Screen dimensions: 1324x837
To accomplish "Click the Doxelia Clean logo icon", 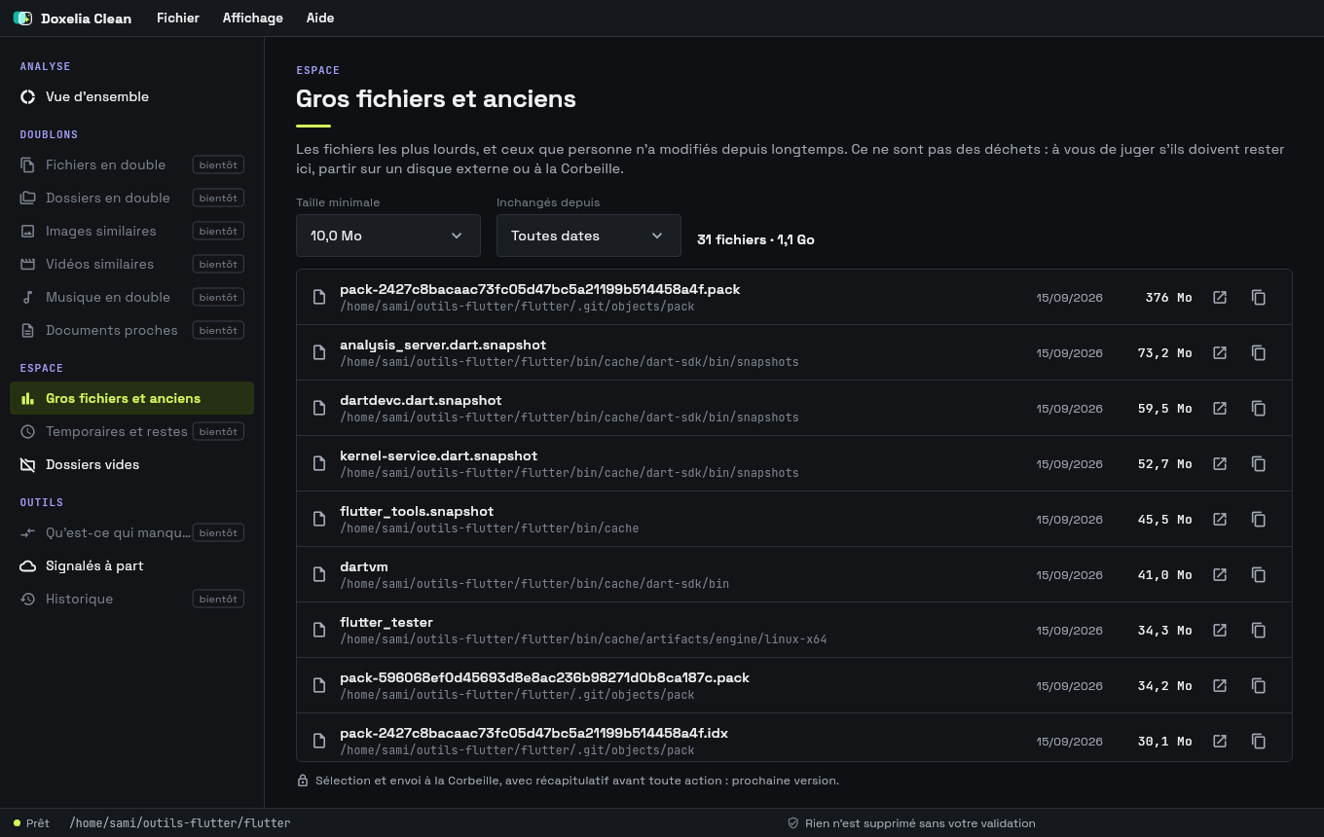I will 22,18.
